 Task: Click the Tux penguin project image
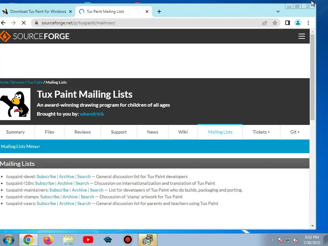point(15,104)
